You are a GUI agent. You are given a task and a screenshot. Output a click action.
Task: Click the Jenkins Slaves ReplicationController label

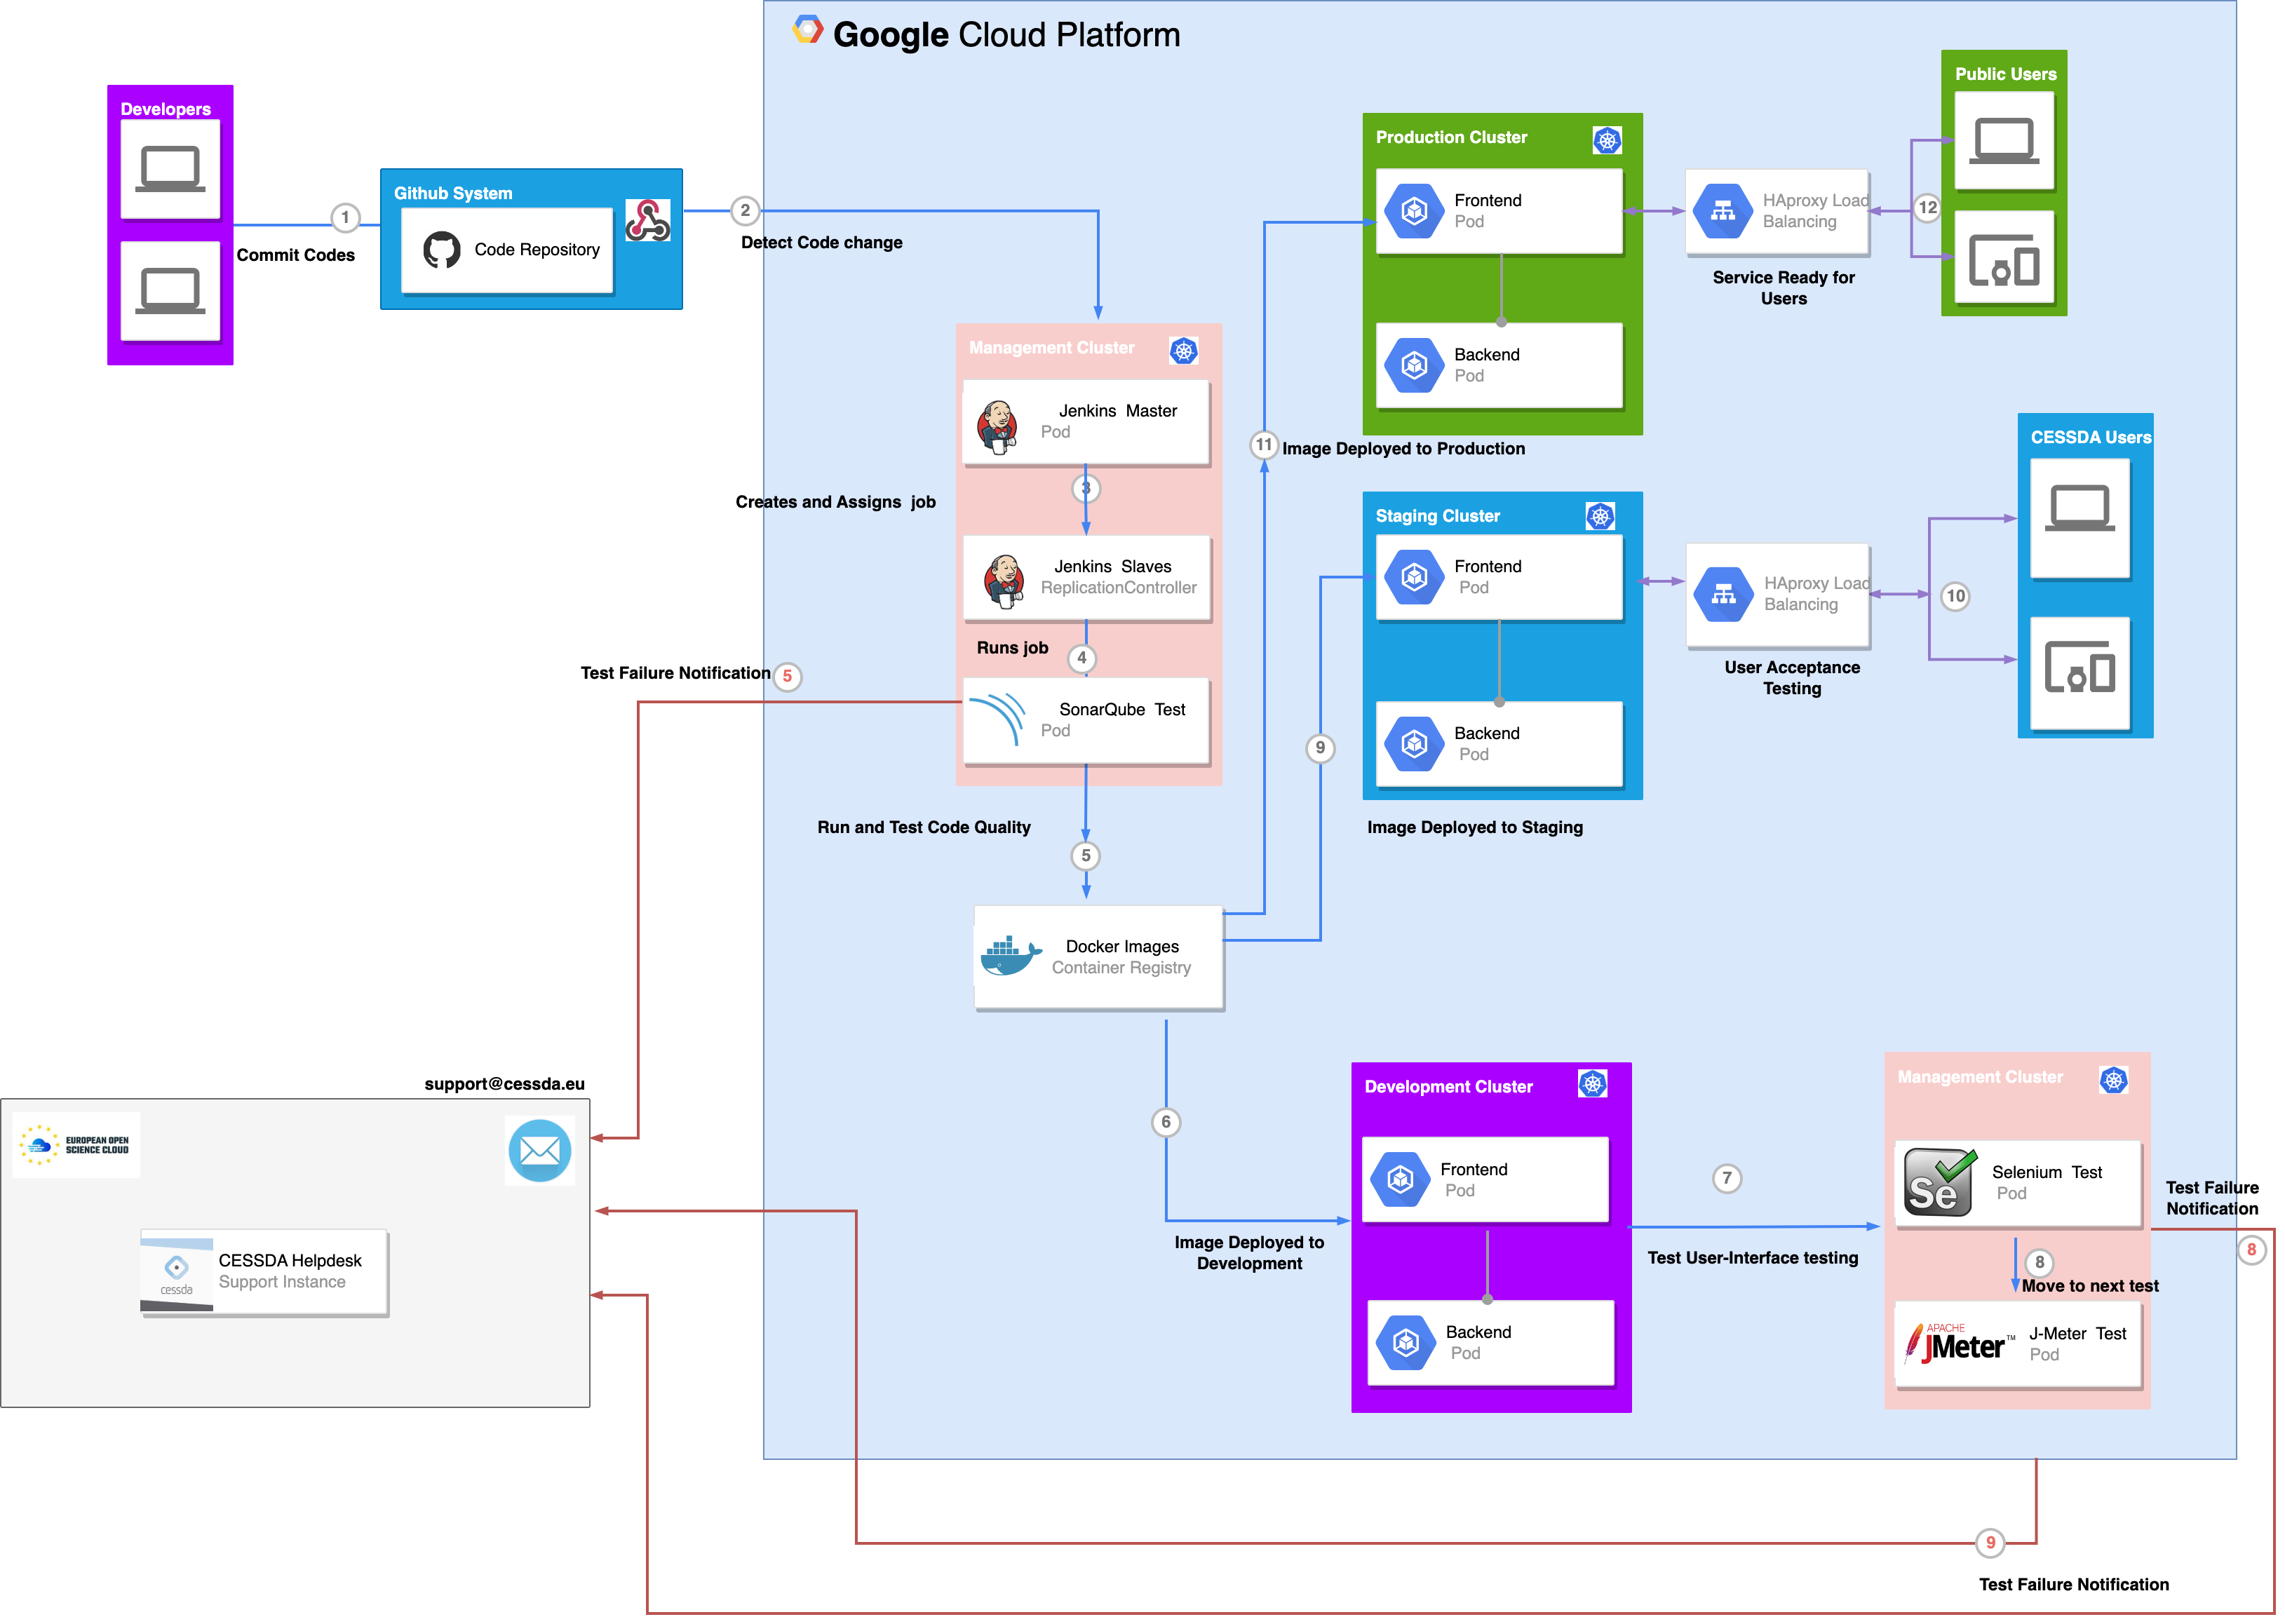point(1118,577)
